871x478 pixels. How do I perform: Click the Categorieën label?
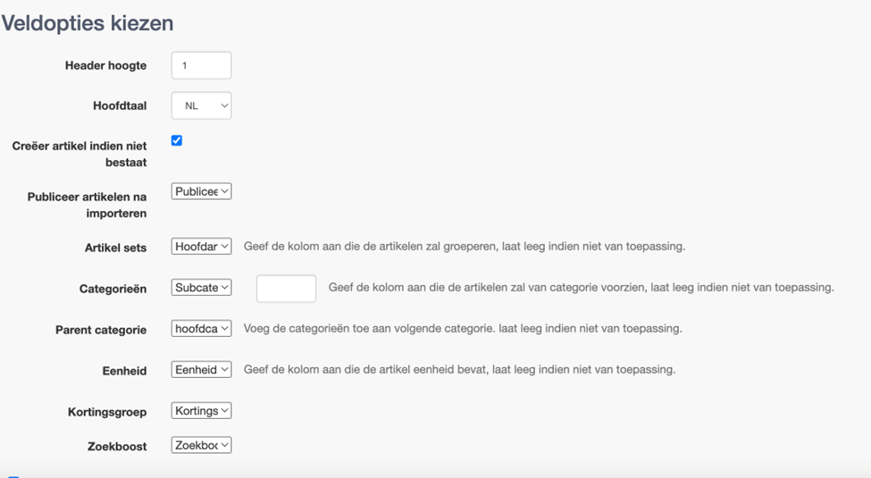113,289
